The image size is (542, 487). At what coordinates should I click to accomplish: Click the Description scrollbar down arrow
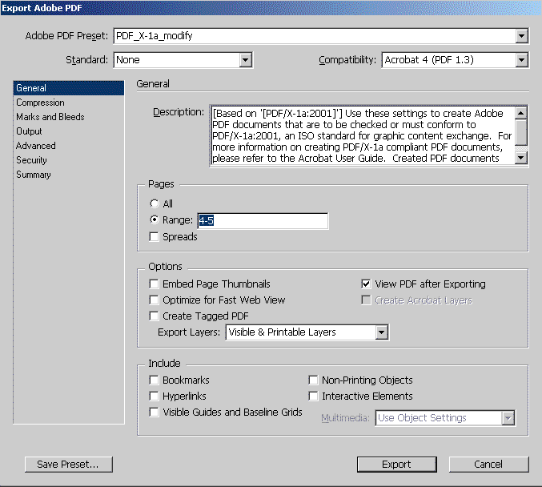521,158
